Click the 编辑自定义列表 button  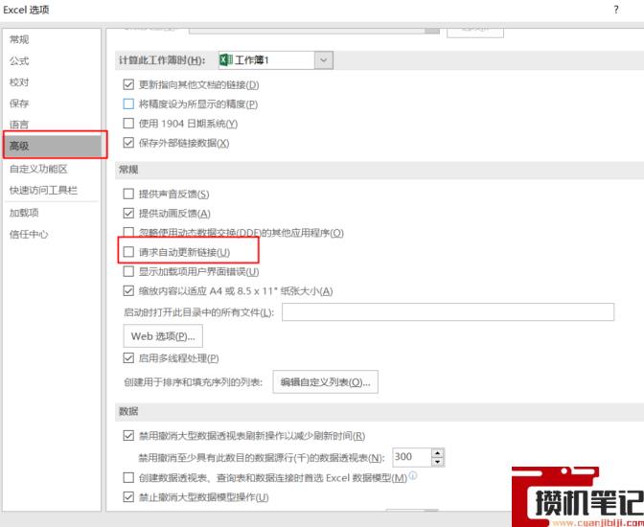tap(325, 382)
